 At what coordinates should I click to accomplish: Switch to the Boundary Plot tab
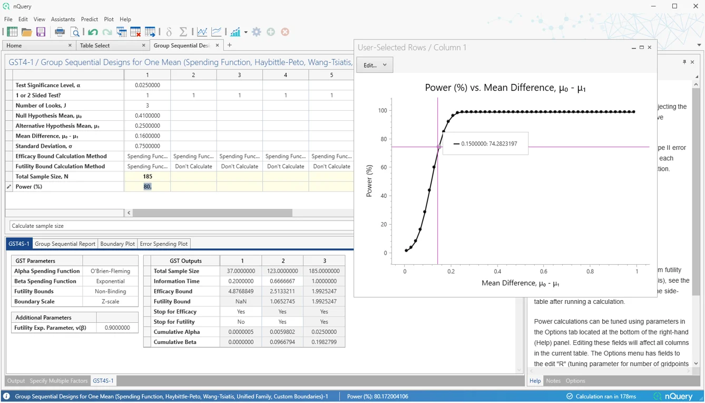point(117,244)
